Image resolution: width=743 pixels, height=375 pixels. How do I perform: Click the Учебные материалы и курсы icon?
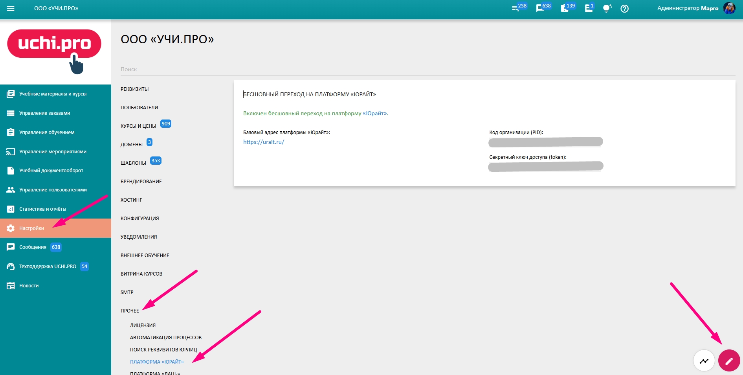(x=11, y=94)
